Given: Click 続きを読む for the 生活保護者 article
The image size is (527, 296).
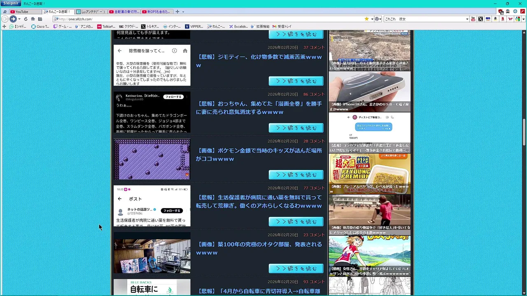Looking at the screenshot, I should (x=296, y=222).
